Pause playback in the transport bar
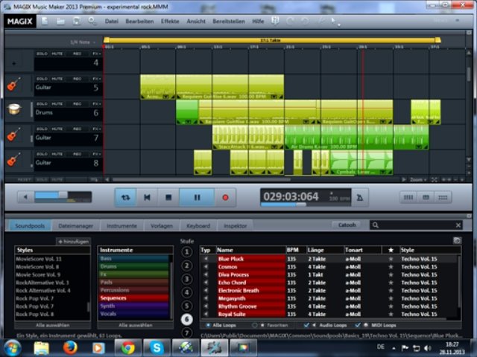Screen dimensions: 477x357 click(198, 197)
